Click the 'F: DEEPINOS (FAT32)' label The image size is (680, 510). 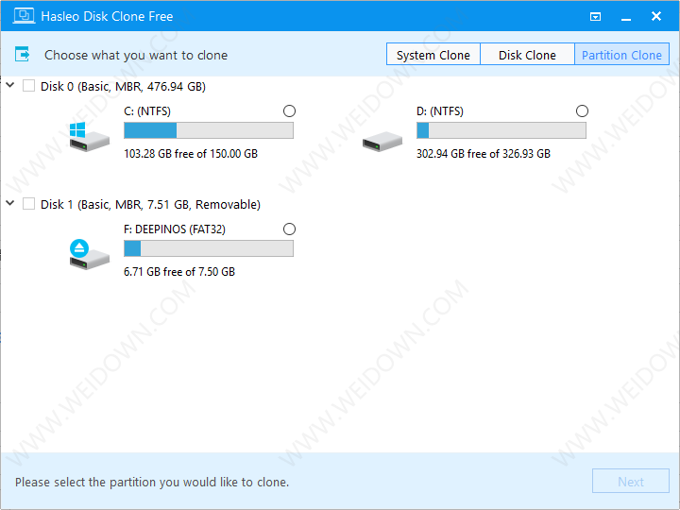pos(175,229)
